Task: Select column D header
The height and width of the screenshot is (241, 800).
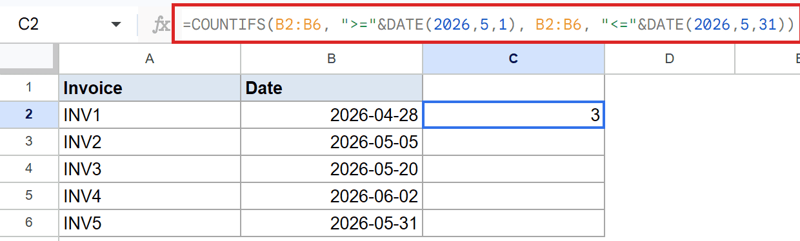Action: click(670, 59)
